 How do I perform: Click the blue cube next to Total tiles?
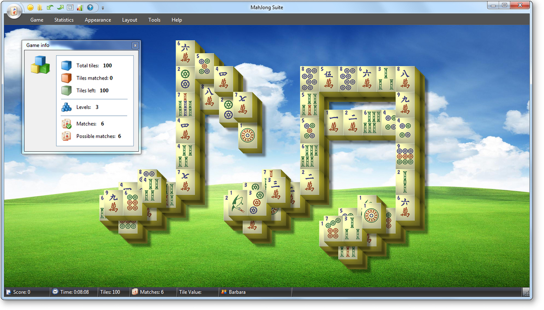click(x=66, y=66)
